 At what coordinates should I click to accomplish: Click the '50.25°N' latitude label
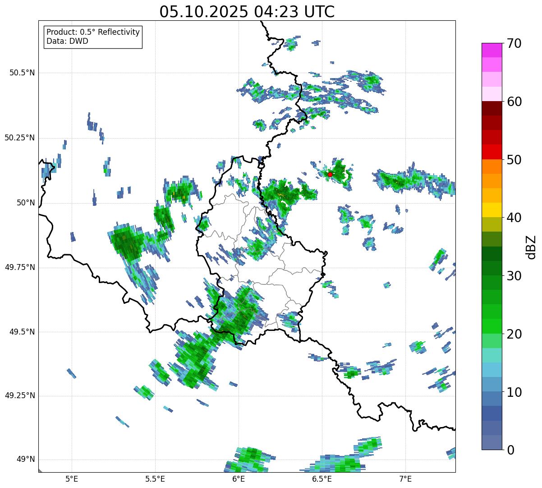coord(20,138)
